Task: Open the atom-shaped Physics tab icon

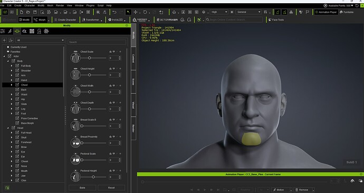Action: (46, 31)
